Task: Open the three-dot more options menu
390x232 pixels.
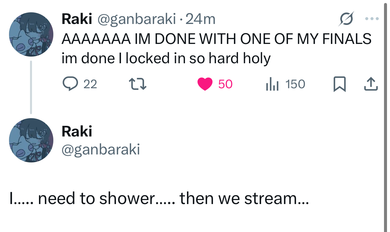Action: [x=372, y=19]
